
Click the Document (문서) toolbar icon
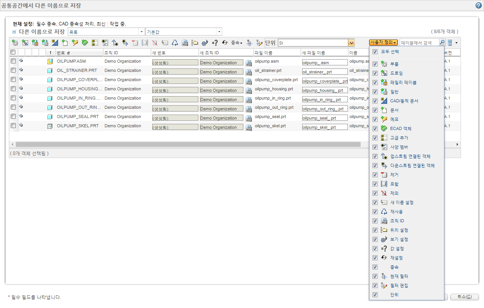(x=65, y=43)
